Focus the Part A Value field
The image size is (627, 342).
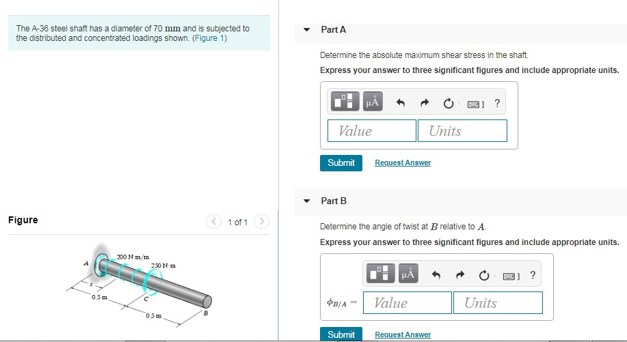pos(372,130)
